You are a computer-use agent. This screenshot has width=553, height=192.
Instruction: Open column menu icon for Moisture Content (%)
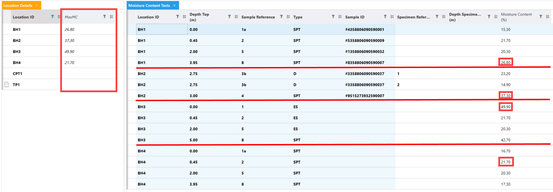click(x=548, y=17)
